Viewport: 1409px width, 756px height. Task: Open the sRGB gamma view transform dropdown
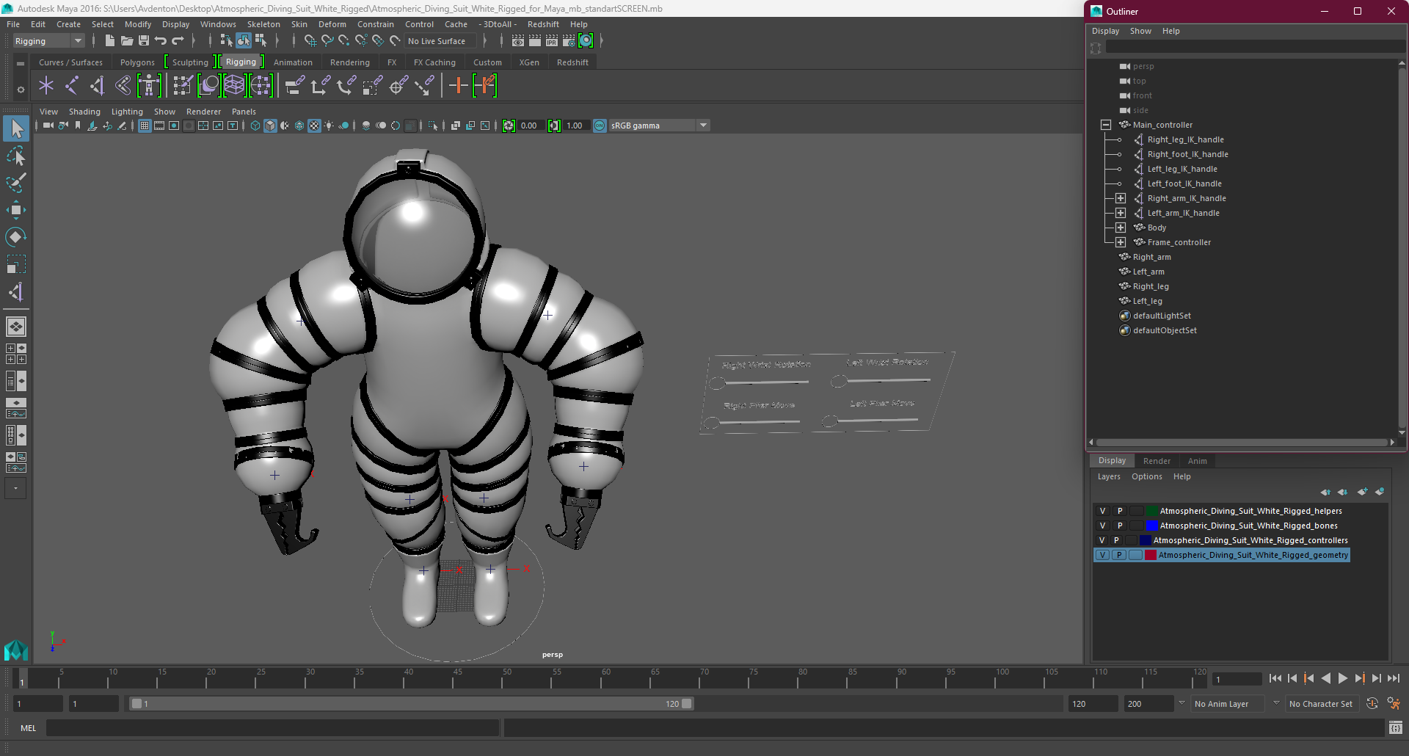pyautogui.click(x=659, y=126)
